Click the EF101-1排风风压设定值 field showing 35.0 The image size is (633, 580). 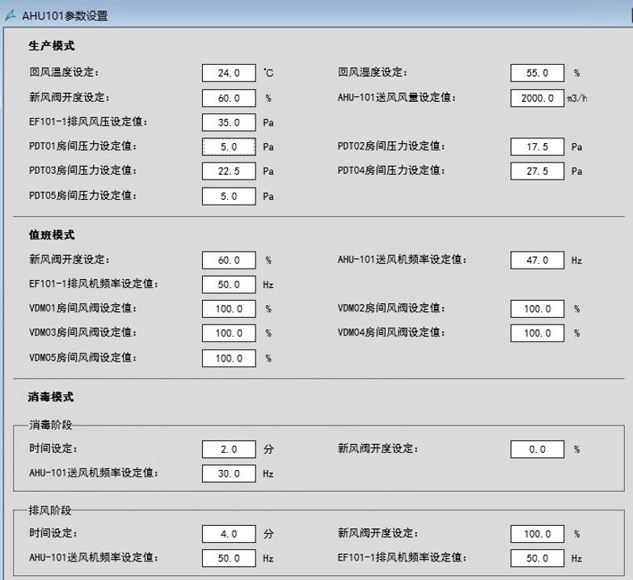pos(229,122)
